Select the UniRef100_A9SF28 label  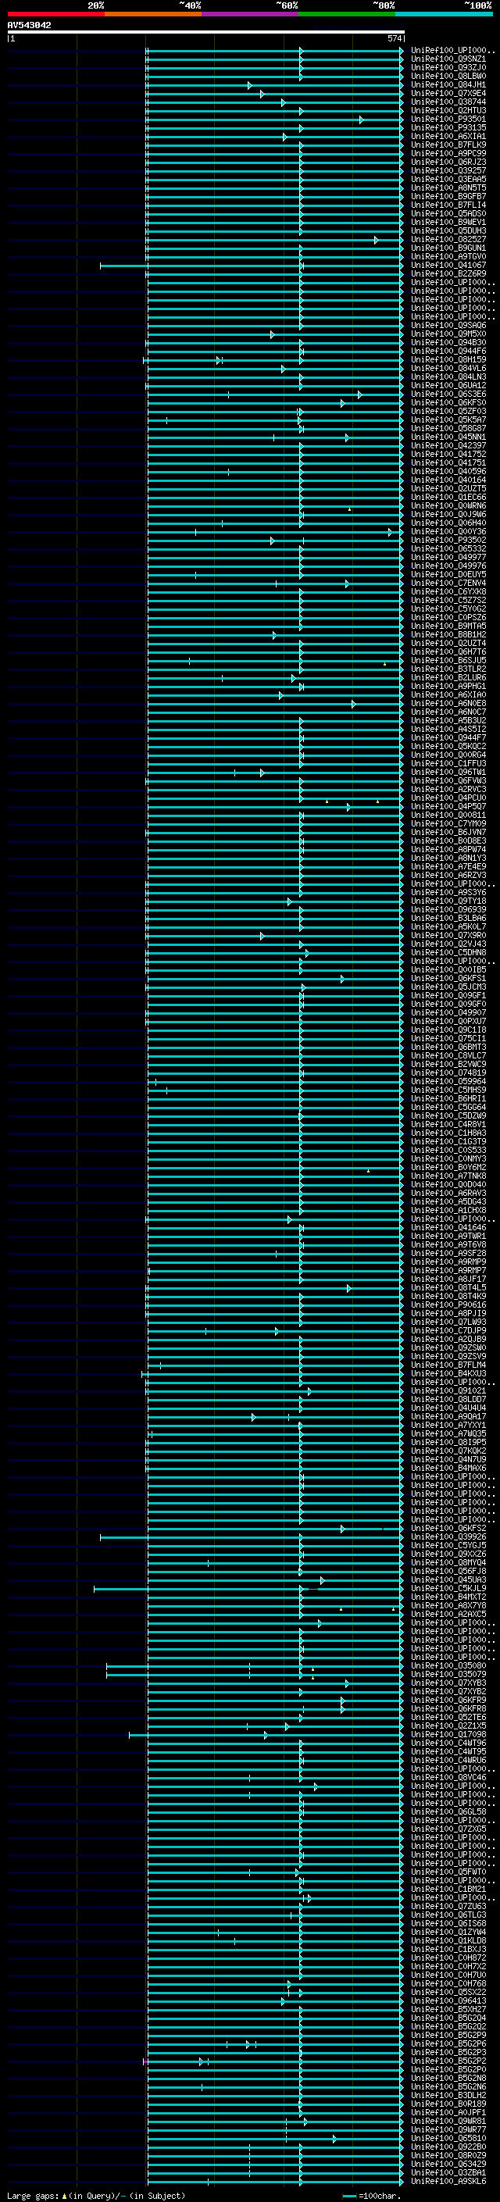click(x=448, y=1253)
